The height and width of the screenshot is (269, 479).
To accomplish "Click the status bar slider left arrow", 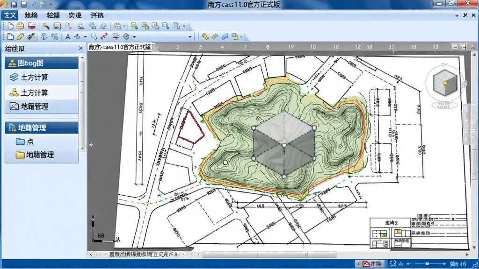I will [408, 264].
